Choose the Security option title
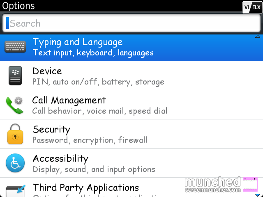This screenshot has height=197, width=263. (51, 130)
